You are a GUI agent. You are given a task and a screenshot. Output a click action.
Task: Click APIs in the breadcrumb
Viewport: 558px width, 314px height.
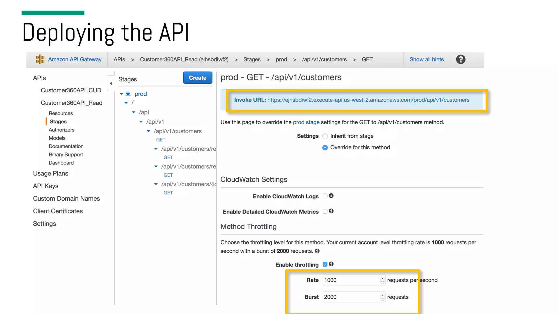(119, 59)
